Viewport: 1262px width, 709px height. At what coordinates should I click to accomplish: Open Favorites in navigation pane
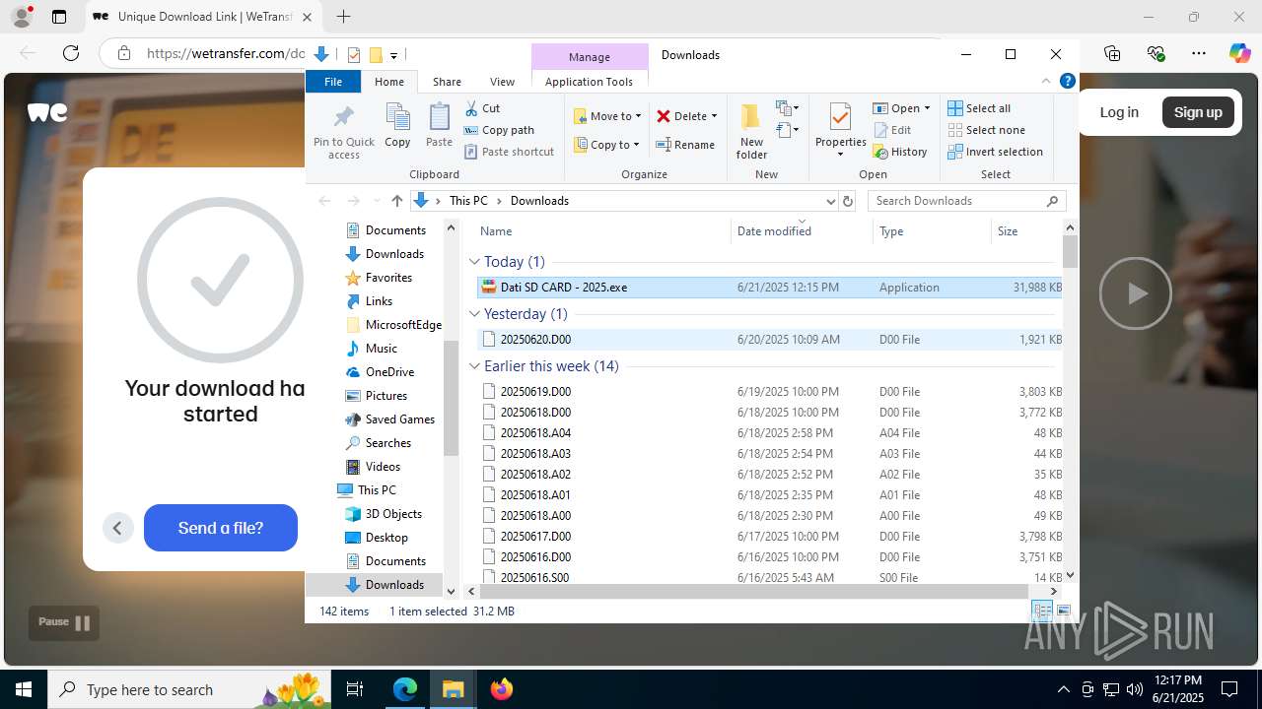[388, 278]
